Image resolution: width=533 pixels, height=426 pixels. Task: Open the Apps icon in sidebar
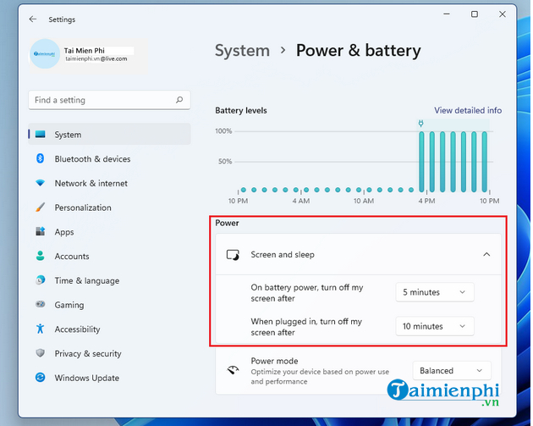[40, 232]
